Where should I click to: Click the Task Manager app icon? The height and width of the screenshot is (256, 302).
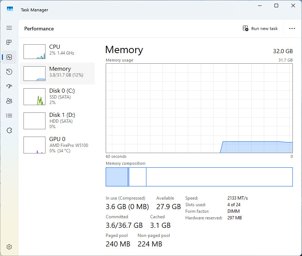pos(10,9)
